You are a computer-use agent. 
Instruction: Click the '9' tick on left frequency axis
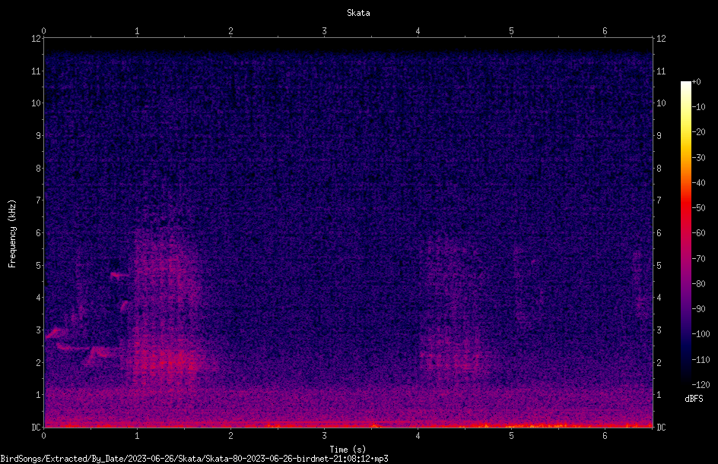pos(38,136)
